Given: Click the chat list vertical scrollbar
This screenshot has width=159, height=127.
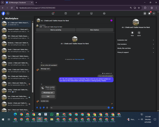Looking at the screenshot, I should tap(32, 58).
